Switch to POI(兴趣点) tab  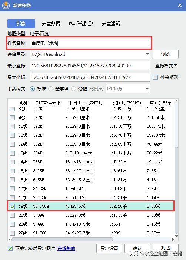click(x=81, y=23)
